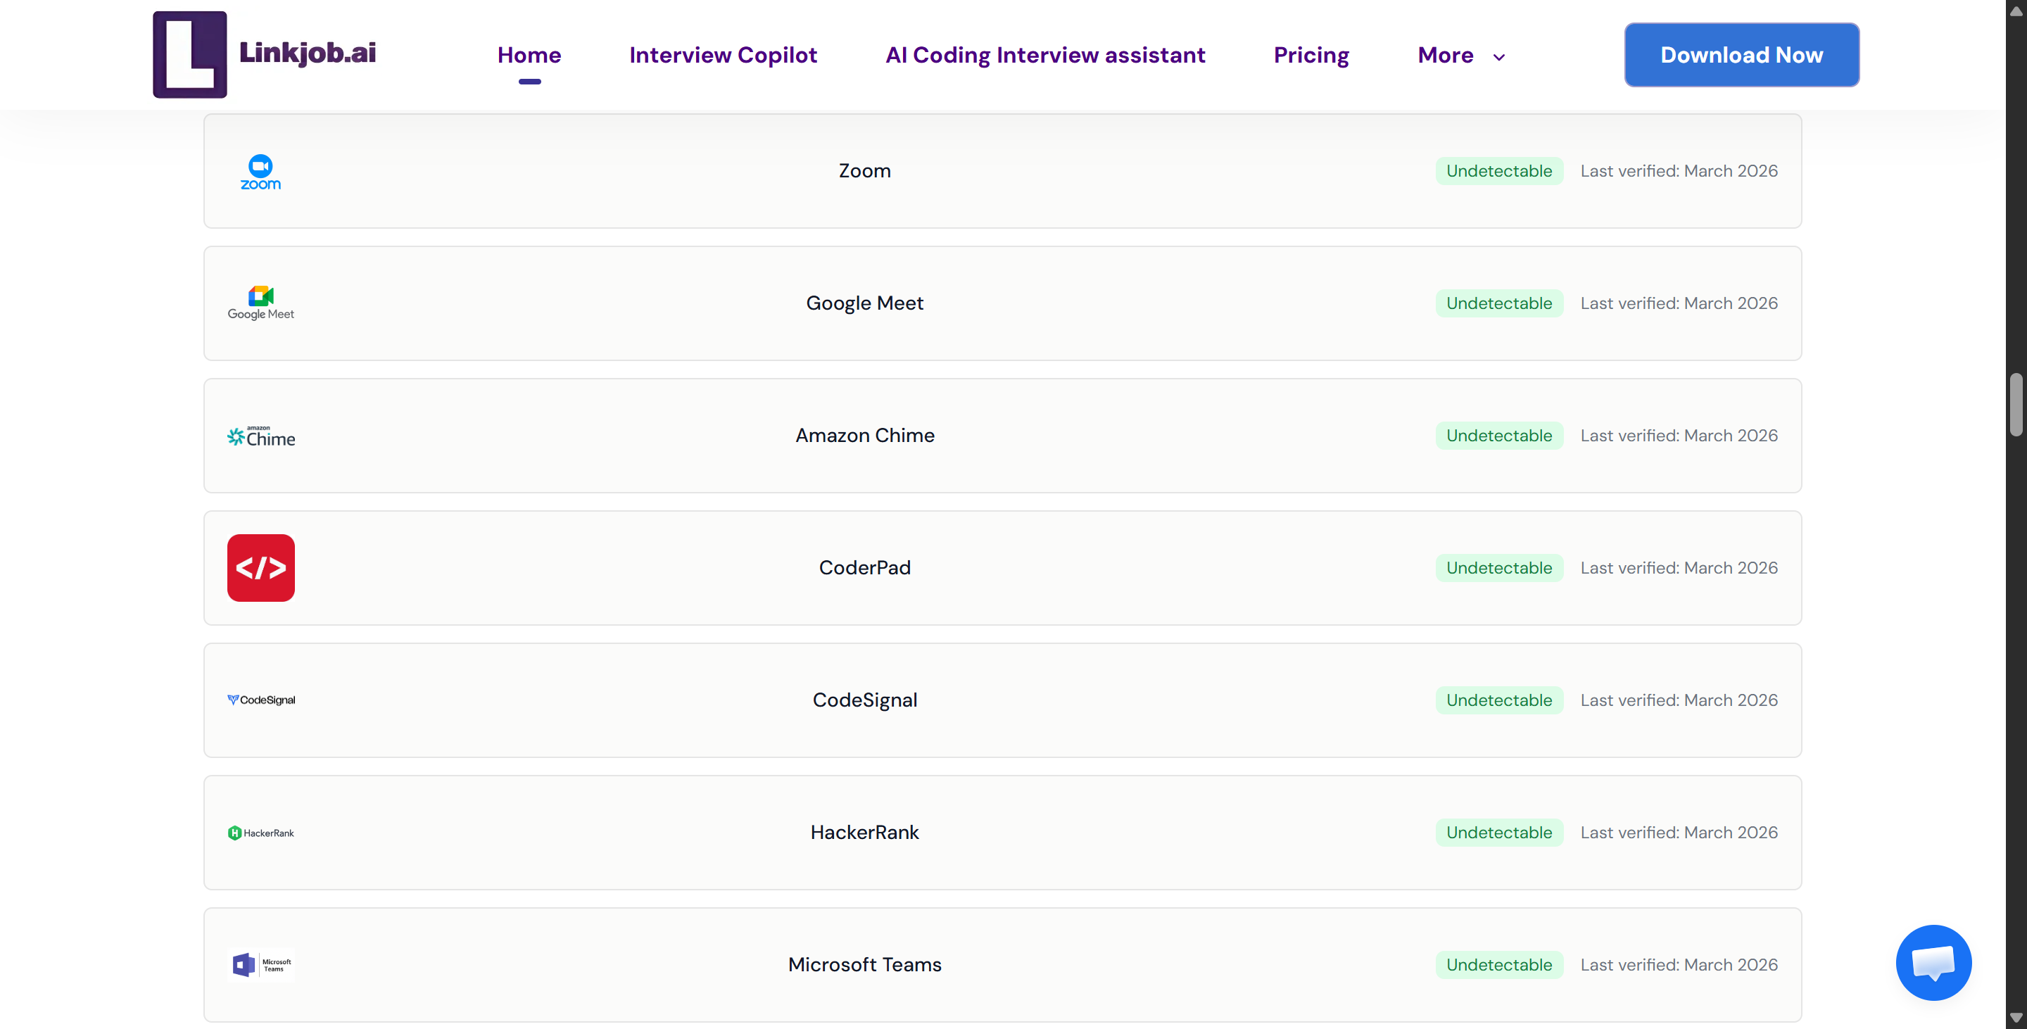Click the Linkjob.ai brand name text
Image resolution: width=2027 pixels, height=1029 pixels.
307,53
